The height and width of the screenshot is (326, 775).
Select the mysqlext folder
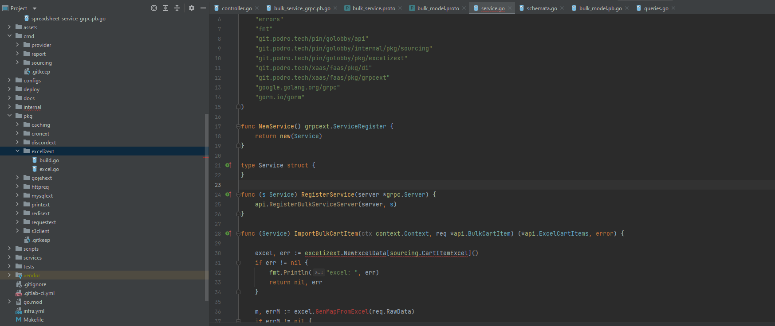pyautogui.click(x=42, y=196)
